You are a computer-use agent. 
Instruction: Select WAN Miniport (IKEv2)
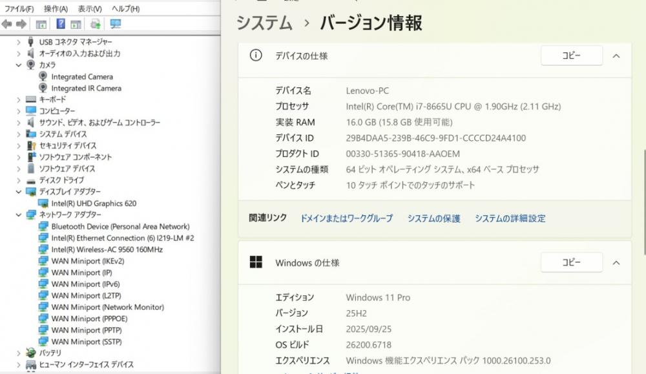(x=88, y=261)
